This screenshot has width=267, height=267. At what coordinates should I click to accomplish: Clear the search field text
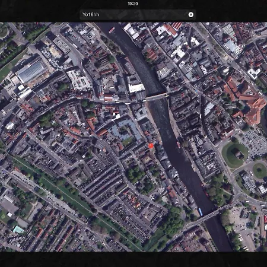(x=190, y=15)
